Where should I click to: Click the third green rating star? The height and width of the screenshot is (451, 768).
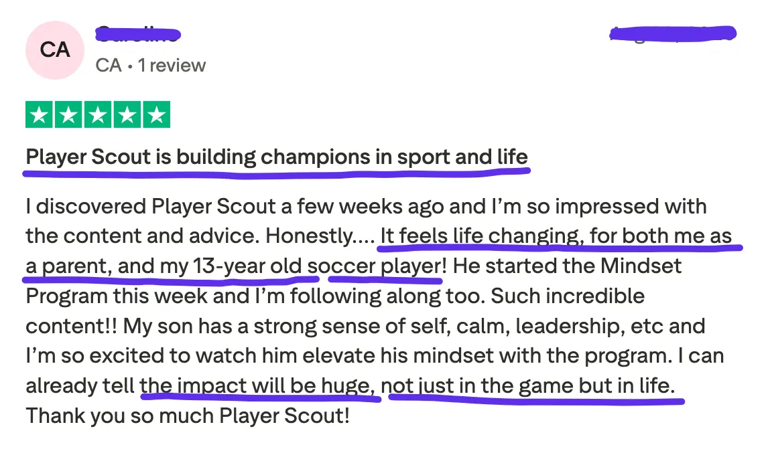97,114
